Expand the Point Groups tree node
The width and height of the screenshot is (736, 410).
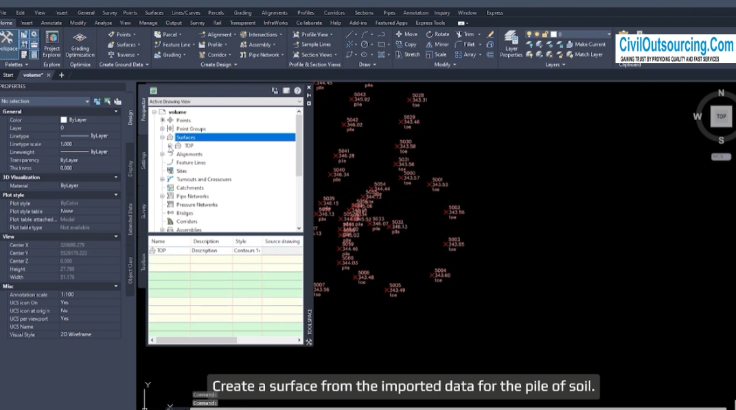pos(163,128)
